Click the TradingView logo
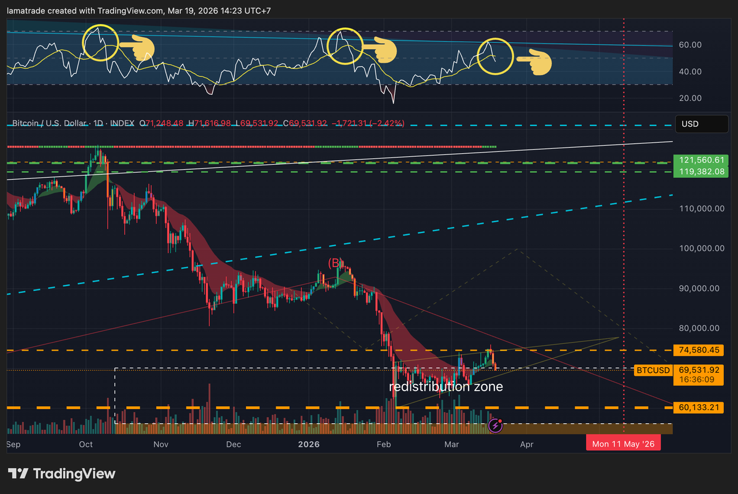Viewport: 738px width, 494px height. pyautogui.click(x=61, y=474)
